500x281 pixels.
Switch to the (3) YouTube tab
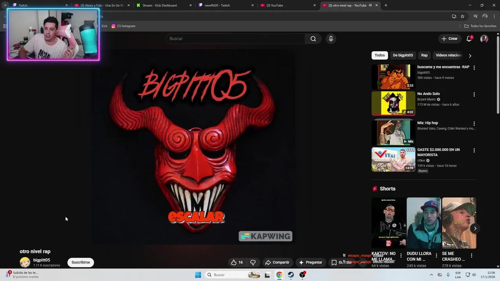(289, 5)
